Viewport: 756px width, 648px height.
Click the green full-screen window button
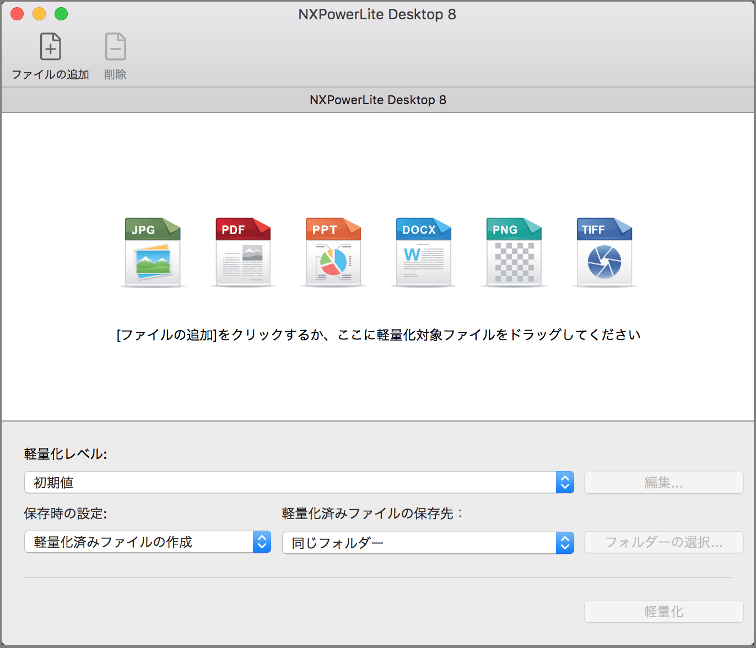61,14
